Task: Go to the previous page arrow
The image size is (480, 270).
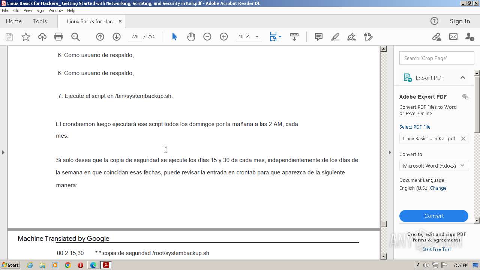Action: (x=100, y=37)
